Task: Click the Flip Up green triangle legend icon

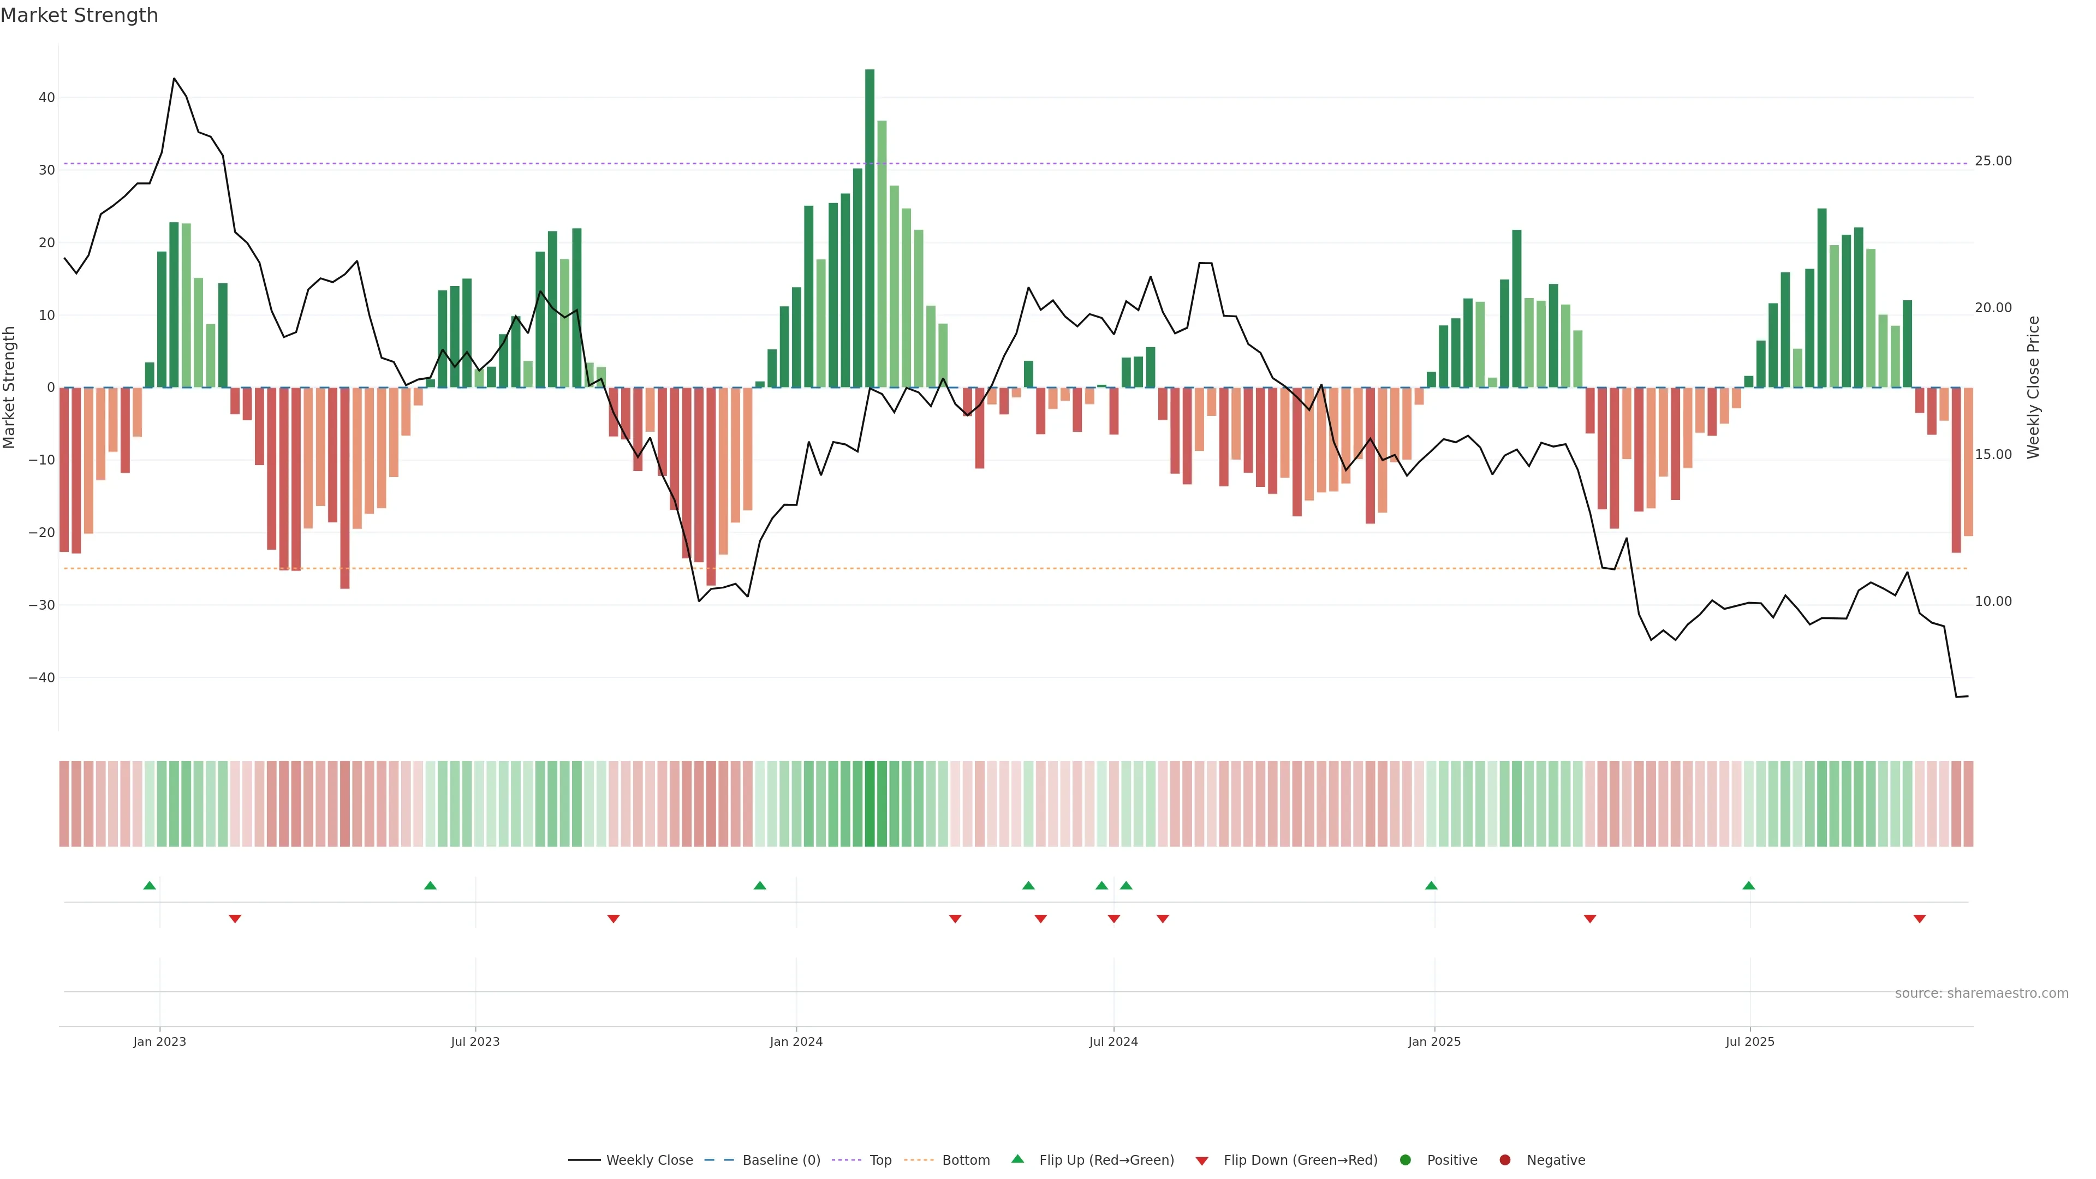Action: 1017,1159
